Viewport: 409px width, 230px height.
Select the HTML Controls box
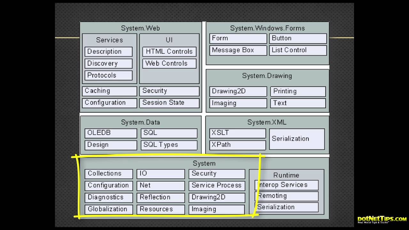point(169,52)
